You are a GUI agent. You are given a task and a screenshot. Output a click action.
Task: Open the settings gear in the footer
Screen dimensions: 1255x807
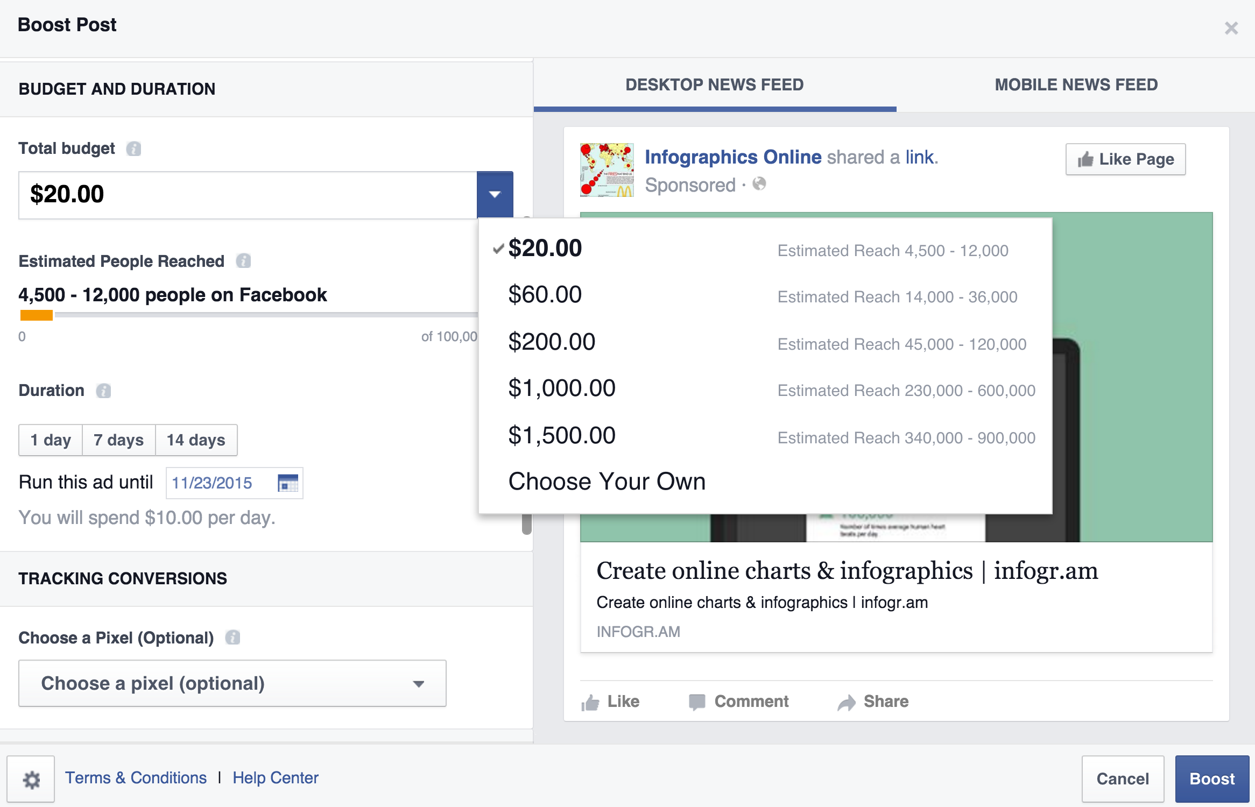coord(31,779)
